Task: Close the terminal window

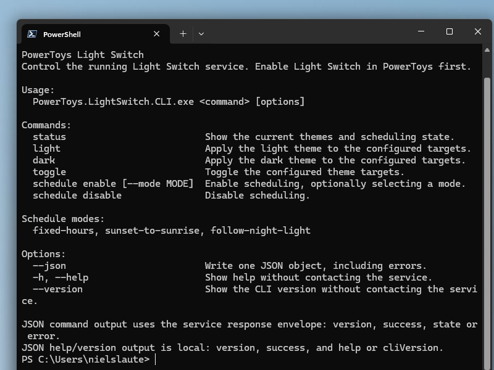Action: click(x=478, y=31)
